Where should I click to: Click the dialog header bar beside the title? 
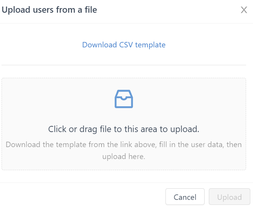(169, 10)
